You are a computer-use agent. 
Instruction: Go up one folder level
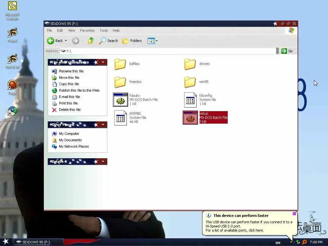[91, 41]
